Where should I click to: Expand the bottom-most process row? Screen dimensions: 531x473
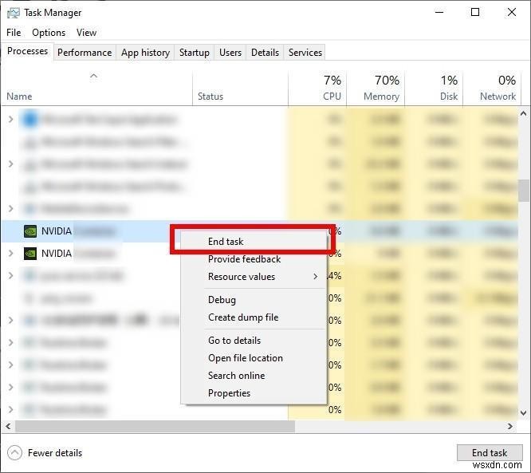click(11, 409)
